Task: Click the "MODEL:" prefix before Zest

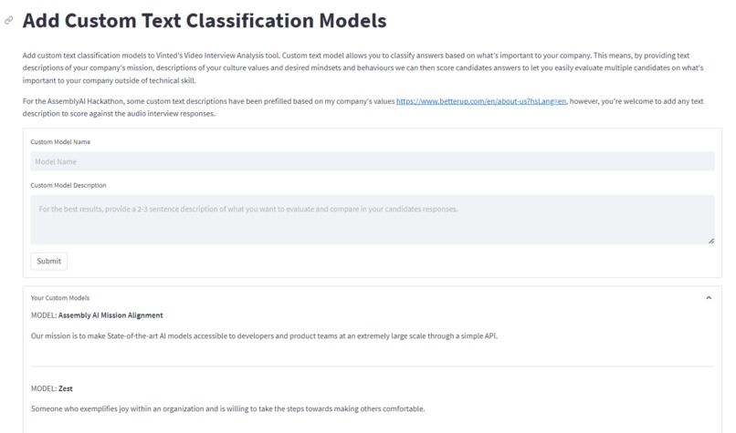Action: (43, 388)
